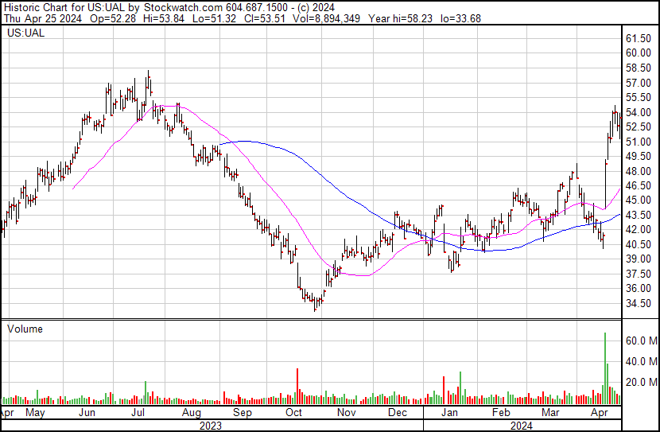This screenshot has width=660, height=432.
Task: Click the '20.0 M' volume axis label
Action: tap(642, 382)
